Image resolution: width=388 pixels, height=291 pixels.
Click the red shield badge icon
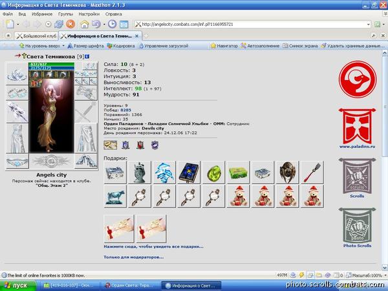click(x=140, y=145)
